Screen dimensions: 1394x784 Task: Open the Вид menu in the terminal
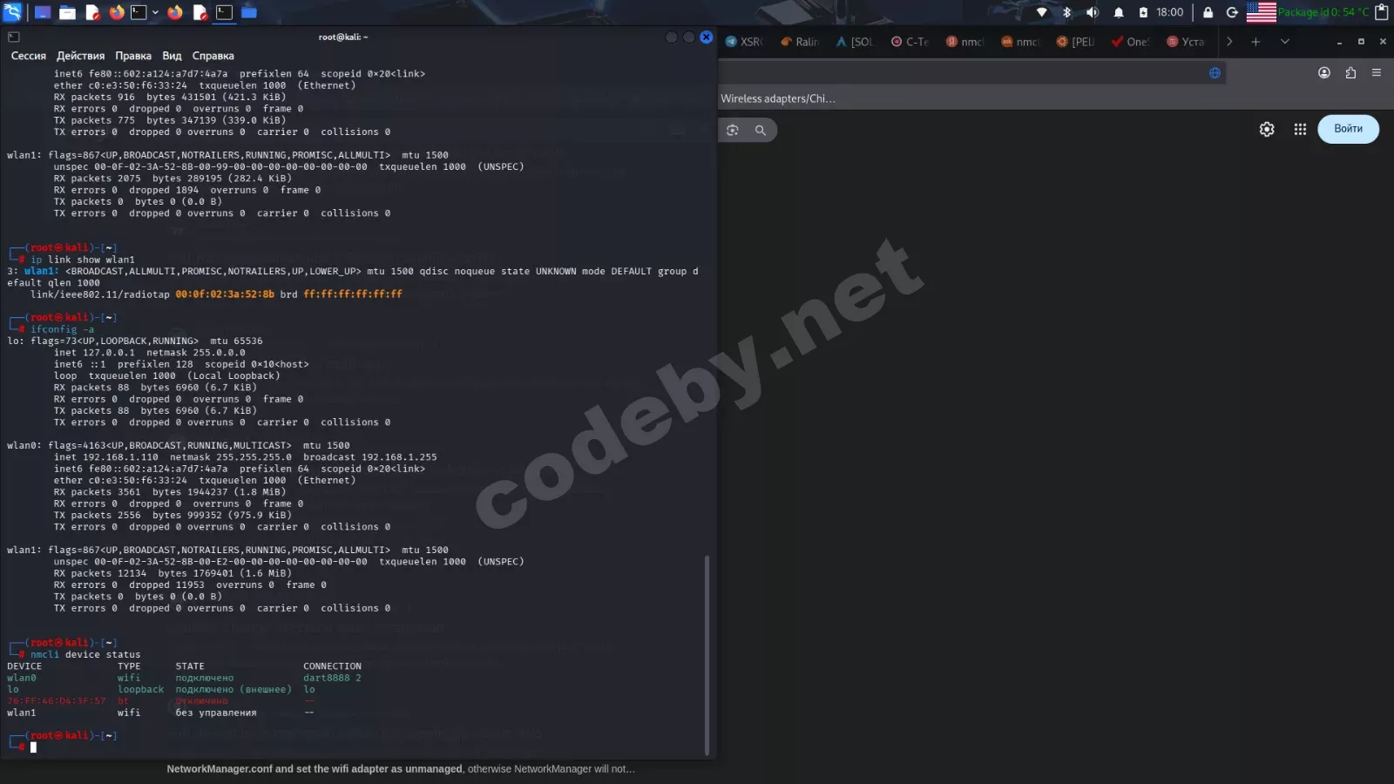[172, 56]
